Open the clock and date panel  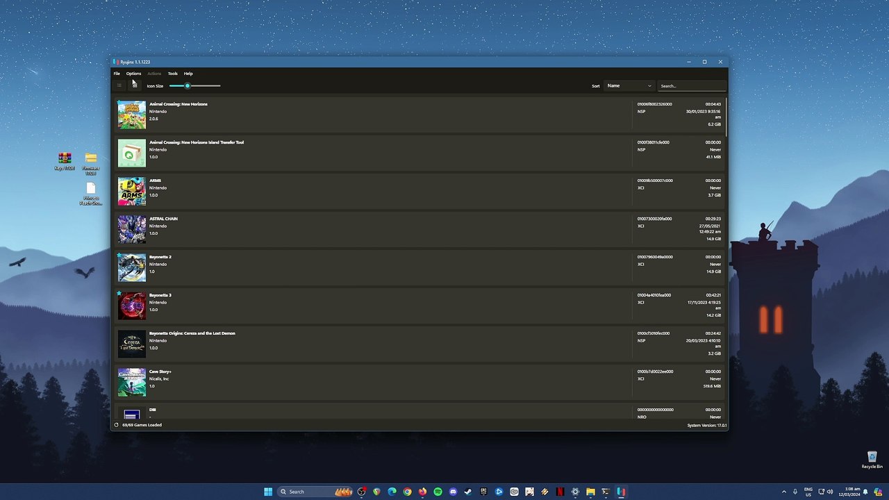coord(849,492)
